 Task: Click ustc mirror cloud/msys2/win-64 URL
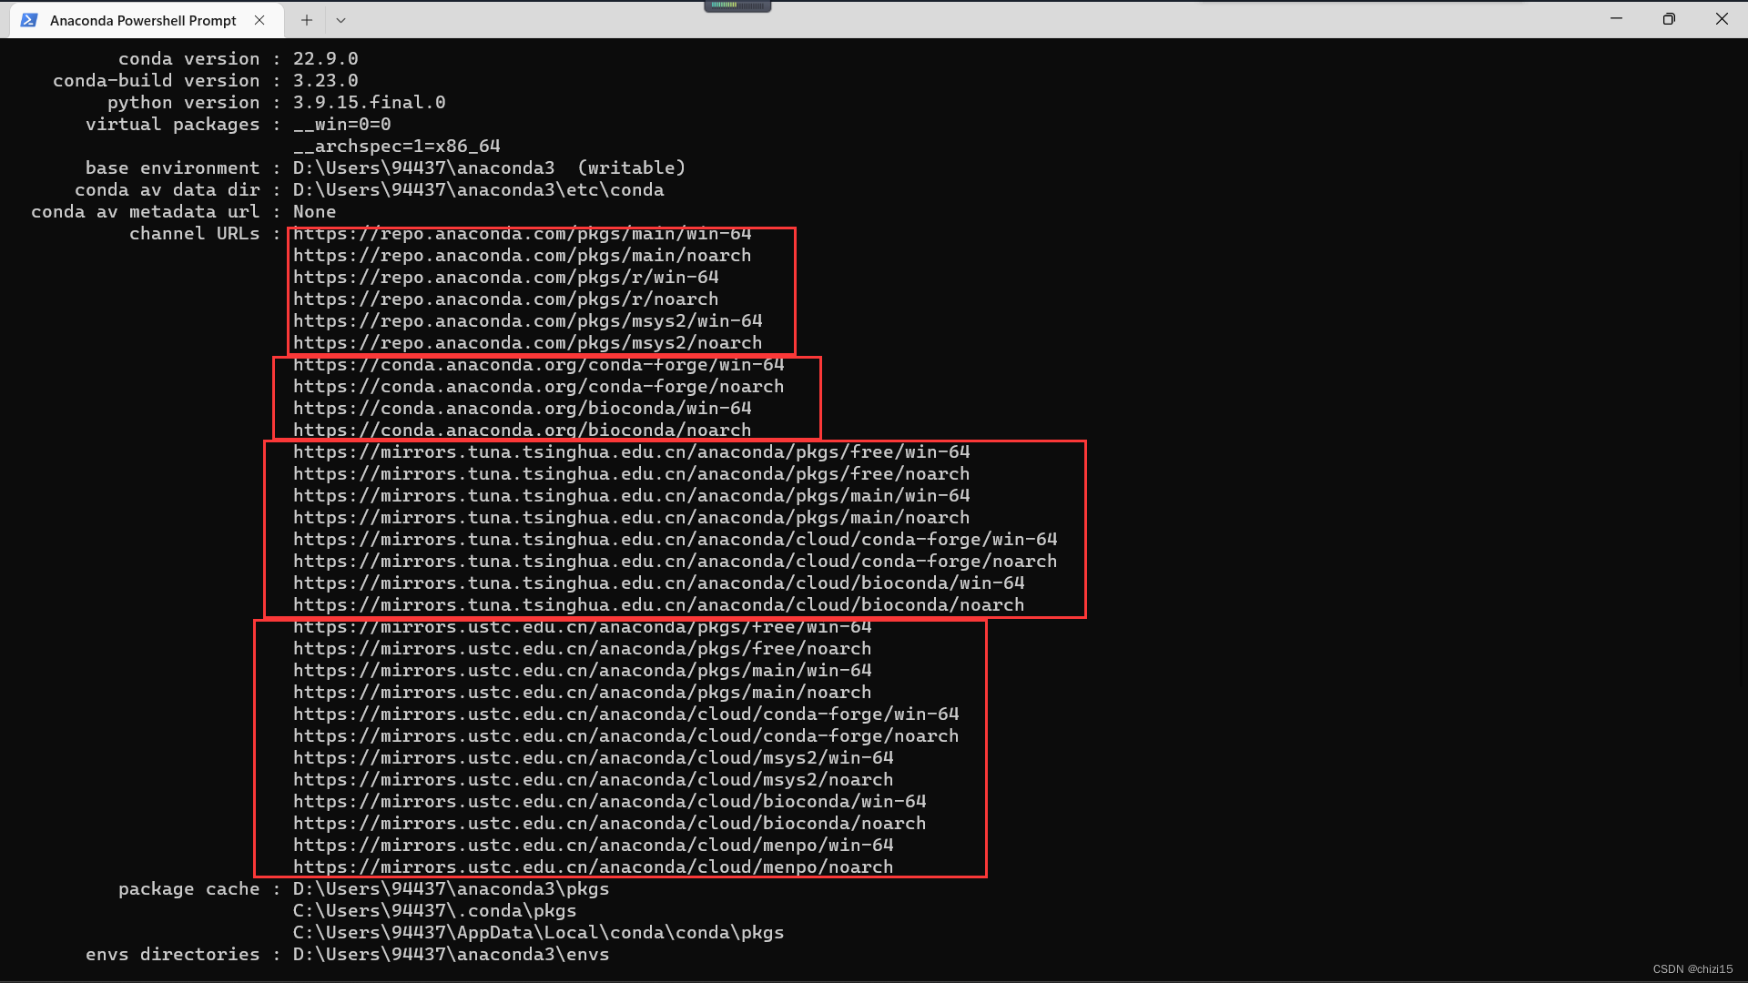click(x=593, y=758)
